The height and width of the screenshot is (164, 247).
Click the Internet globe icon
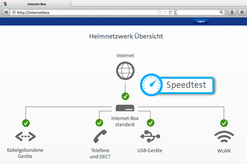tap(125, 71)
